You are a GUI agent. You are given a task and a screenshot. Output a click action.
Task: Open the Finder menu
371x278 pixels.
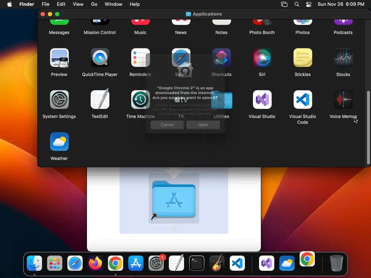pos(26,4)
